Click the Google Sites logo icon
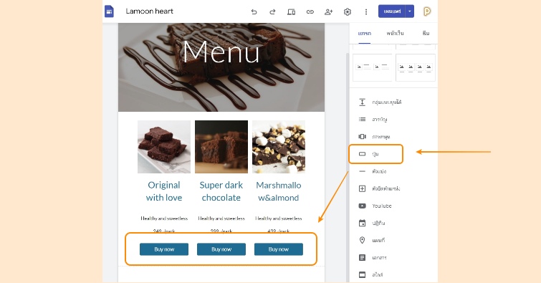 [x=109, y=11]
